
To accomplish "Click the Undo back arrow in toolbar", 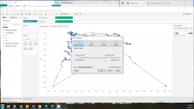I will point(8,14).
